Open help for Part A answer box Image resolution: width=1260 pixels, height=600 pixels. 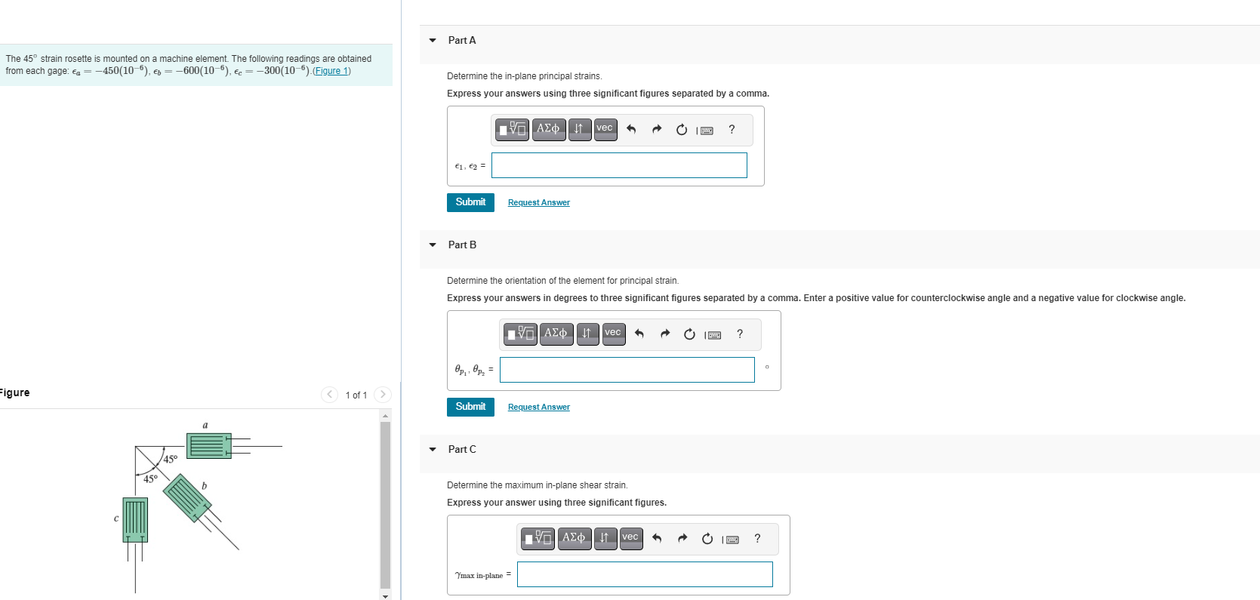tap(732, 130)
